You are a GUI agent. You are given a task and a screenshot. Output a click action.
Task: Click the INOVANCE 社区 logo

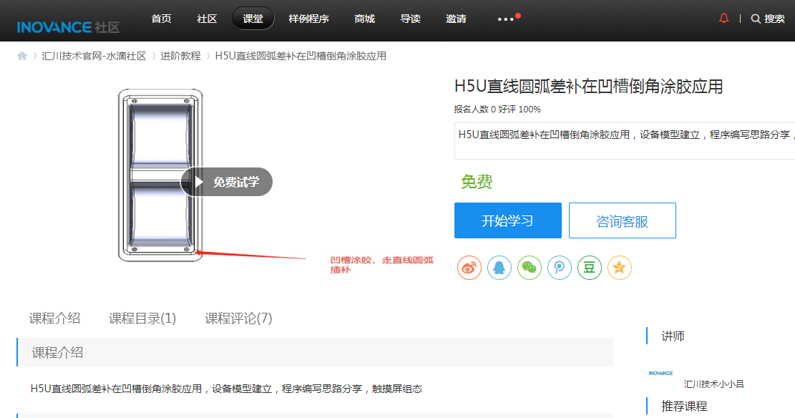pos(67,26)
